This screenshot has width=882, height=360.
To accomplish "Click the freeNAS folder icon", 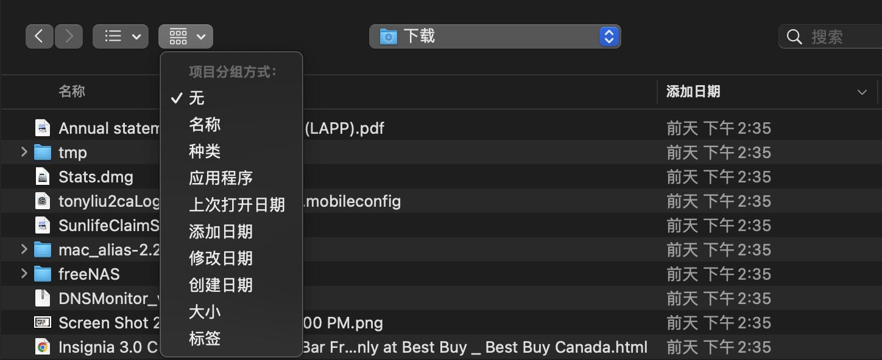I will point(43,274).
